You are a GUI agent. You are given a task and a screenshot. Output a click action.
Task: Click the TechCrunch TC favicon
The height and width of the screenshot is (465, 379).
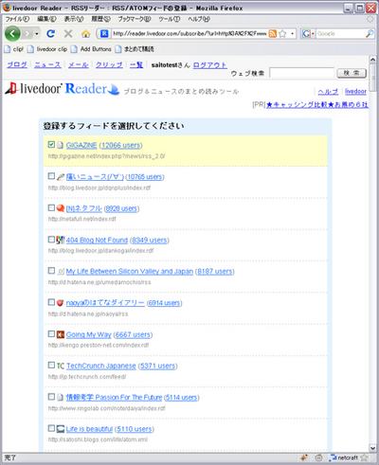[x=61, y=366]
